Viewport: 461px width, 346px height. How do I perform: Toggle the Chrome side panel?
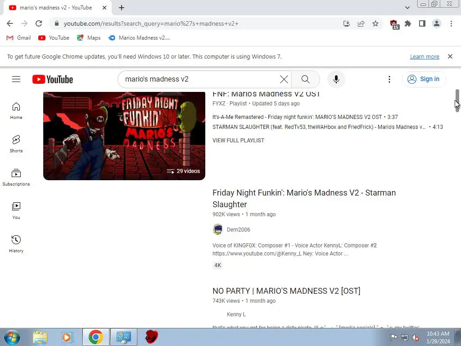pos(422,23)
